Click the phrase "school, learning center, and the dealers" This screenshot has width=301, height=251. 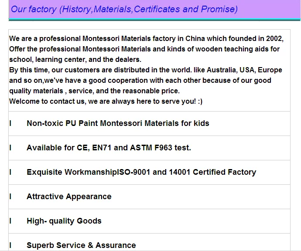point(75,60)
